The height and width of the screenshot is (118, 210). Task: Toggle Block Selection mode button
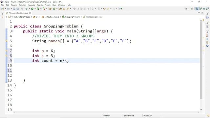[x=85, y=9]
